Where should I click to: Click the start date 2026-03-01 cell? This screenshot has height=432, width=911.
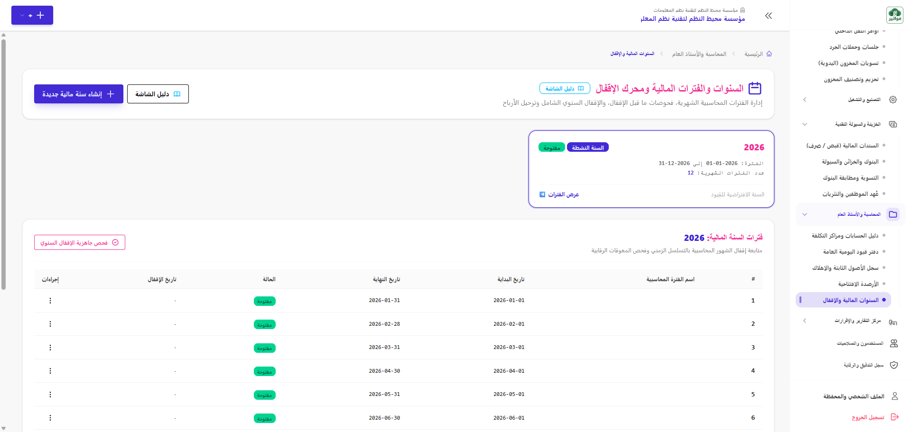tap(509, 347)
